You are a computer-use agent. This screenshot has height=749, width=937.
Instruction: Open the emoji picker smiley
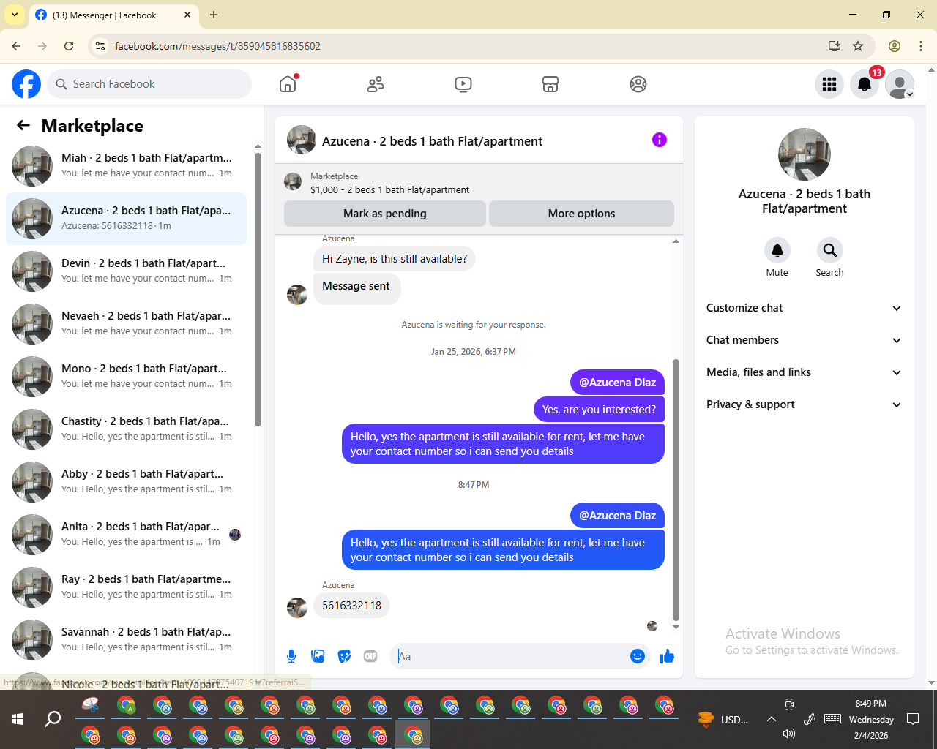(638, 656)
